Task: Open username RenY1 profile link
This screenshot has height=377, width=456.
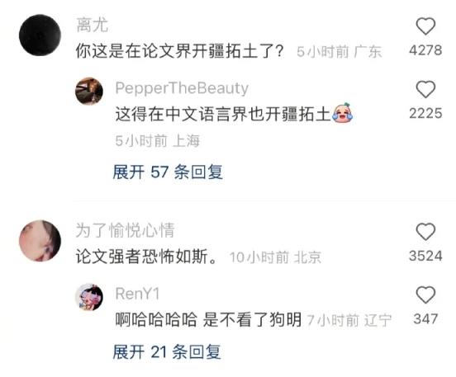Action: click(x=137, y=294)
